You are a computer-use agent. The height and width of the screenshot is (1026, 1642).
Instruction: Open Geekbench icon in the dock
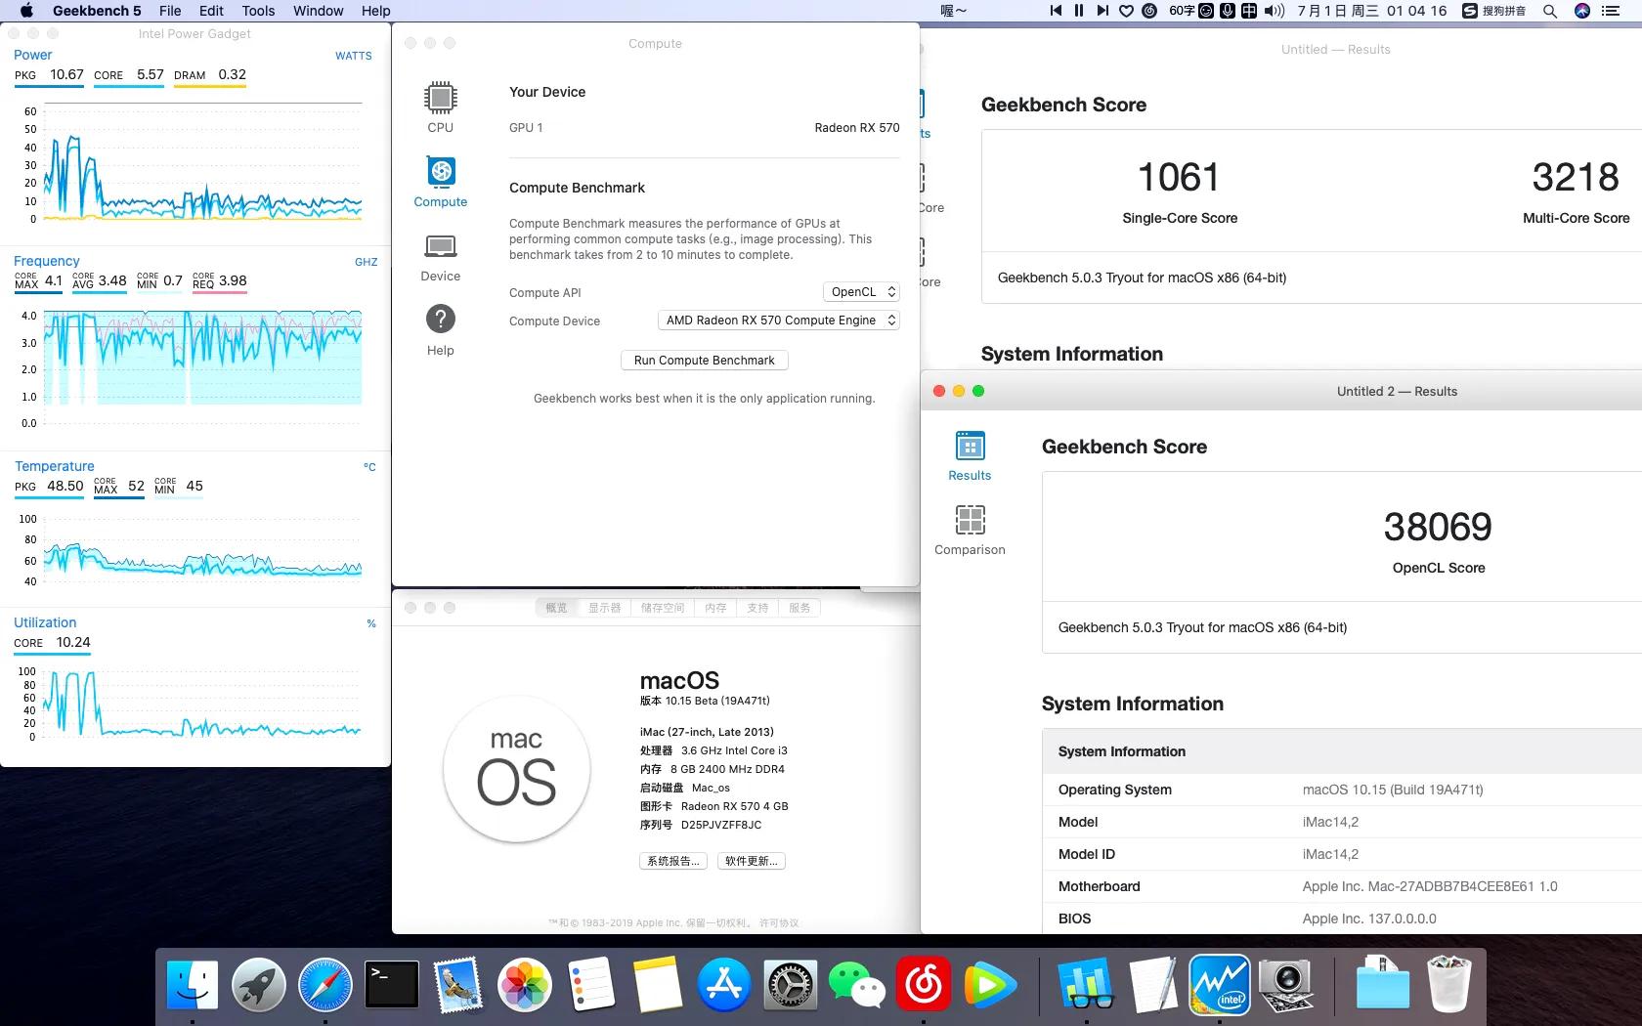pyautogui.click(x=1087, y=984)
